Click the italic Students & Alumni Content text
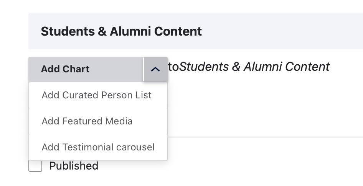 pos(254,67)
